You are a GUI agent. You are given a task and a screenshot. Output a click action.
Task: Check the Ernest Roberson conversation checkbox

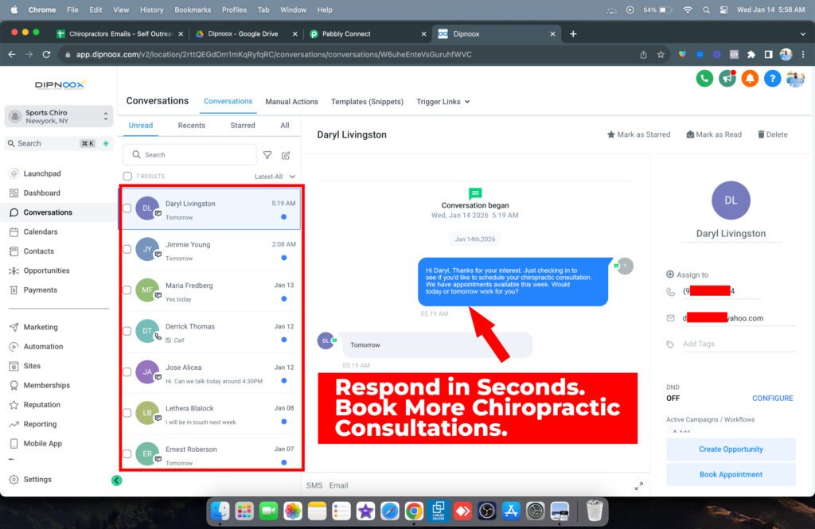(x=127, y=453)
